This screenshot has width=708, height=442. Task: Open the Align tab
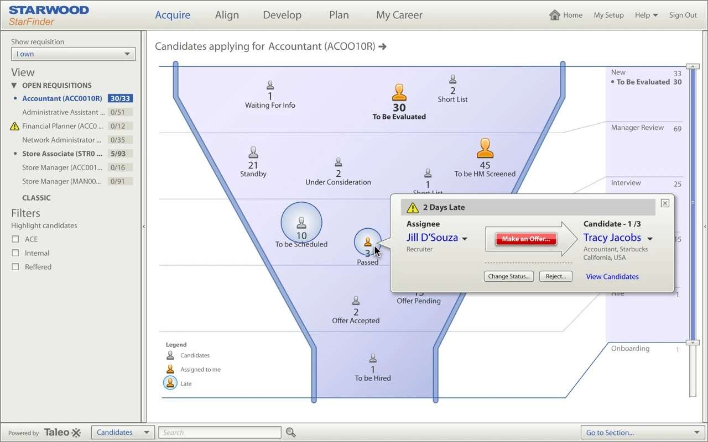click(227, 15)
